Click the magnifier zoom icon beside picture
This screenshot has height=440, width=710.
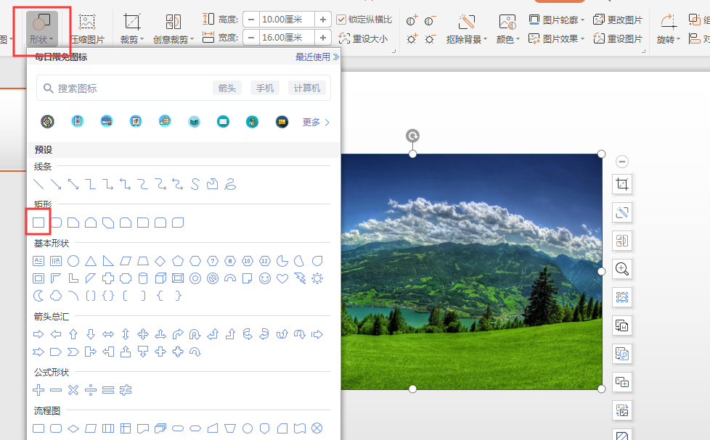click(x=622, y=269)
